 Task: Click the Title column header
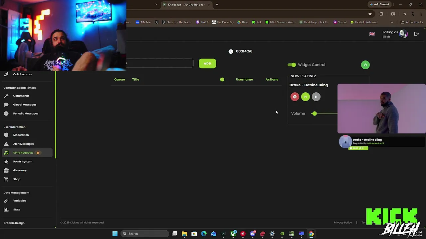click(135, 79)
